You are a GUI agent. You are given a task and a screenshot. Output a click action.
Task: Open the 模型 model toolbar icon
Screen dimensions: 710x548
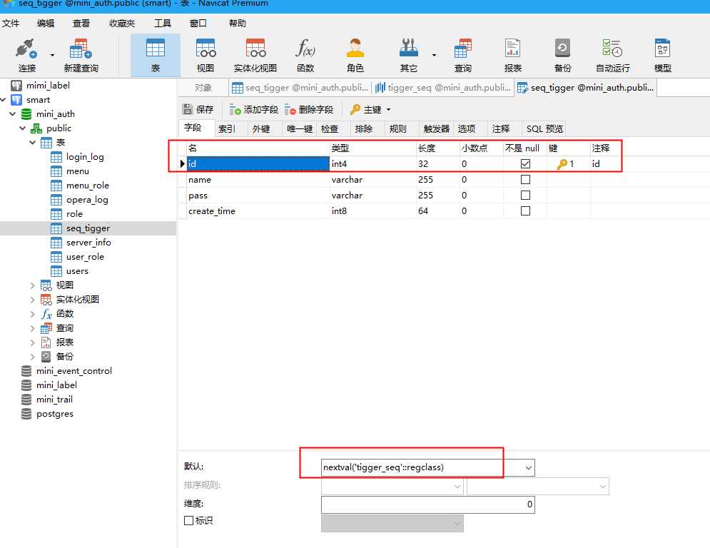click(662, 55)
